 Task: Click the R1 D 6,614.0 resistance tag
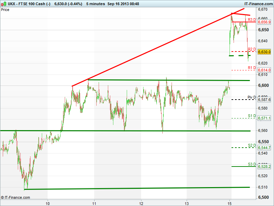[x=264, y=70]
